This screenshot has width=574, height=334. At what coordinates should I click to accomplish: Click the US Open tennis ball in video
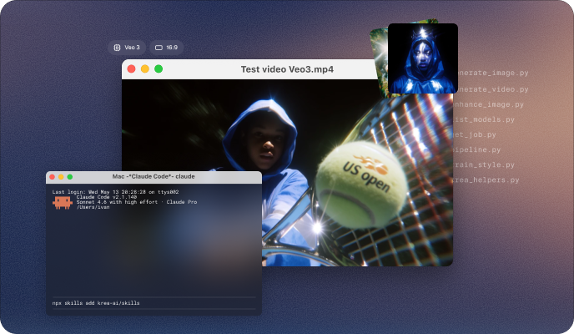361,185
